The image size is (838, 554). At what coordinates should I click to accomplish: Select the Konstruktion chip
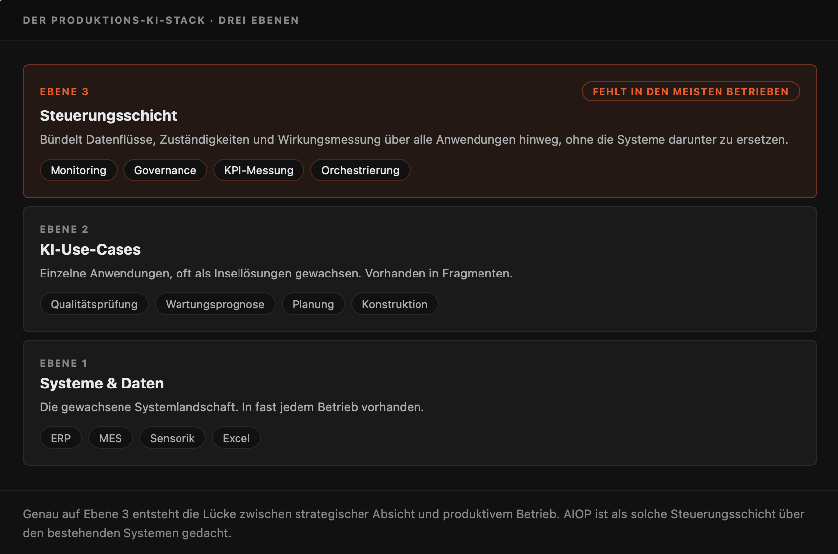click(395, 304)
